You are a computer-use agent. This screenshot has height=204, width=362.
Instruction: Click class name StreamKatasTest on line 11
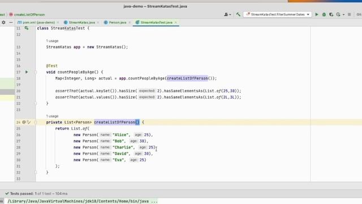[68, 28]
